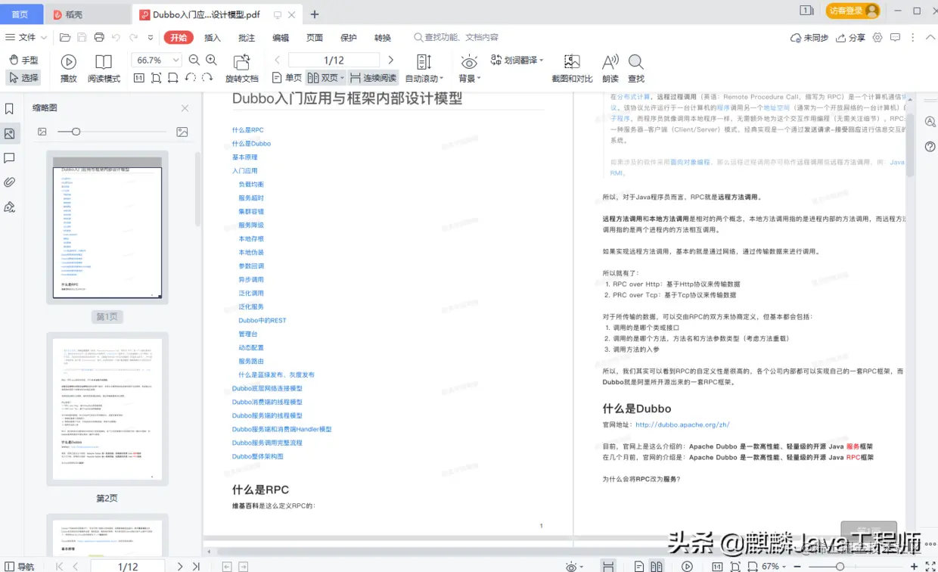Click the 分享 share button
Screen dimensions: 938x572
(849, 37)
